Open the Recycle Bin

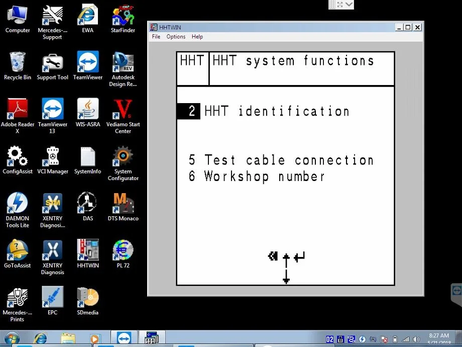(18, 66)
